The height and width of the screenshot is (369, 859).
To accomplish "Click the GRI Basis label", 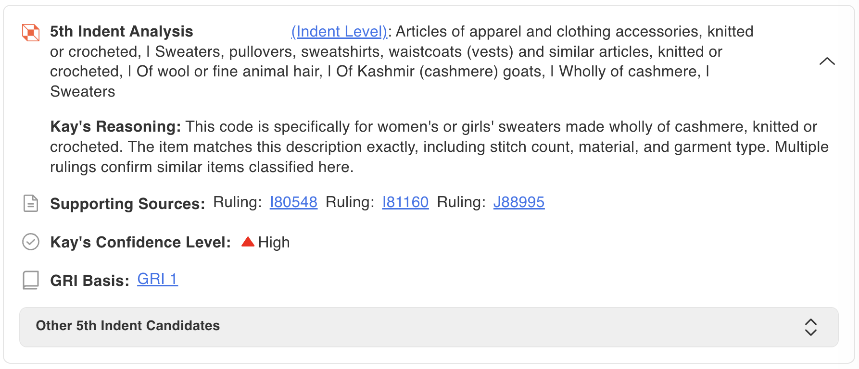I will (89, 281).
